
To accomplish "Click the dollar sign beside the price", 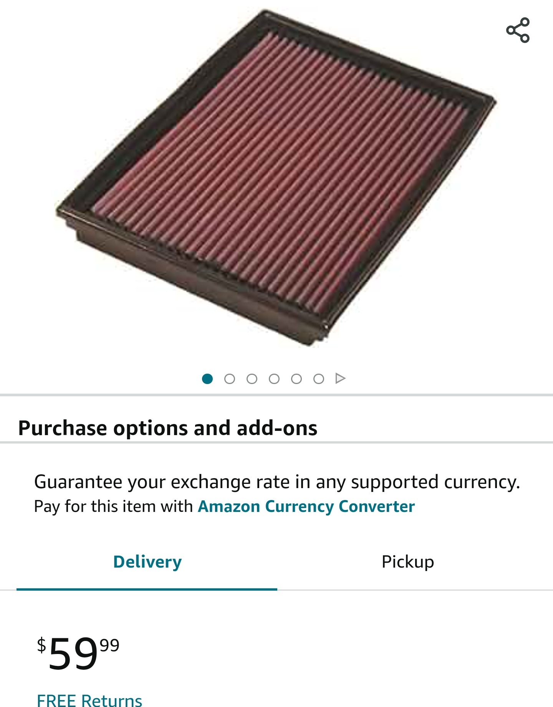I will click(x=41, y=645).
